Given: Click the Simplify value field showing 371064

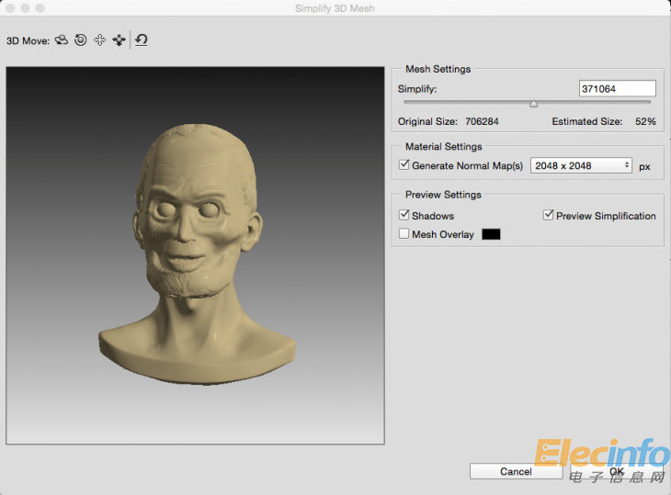Looking at the screenshot, I should click(x=617, y=89).
